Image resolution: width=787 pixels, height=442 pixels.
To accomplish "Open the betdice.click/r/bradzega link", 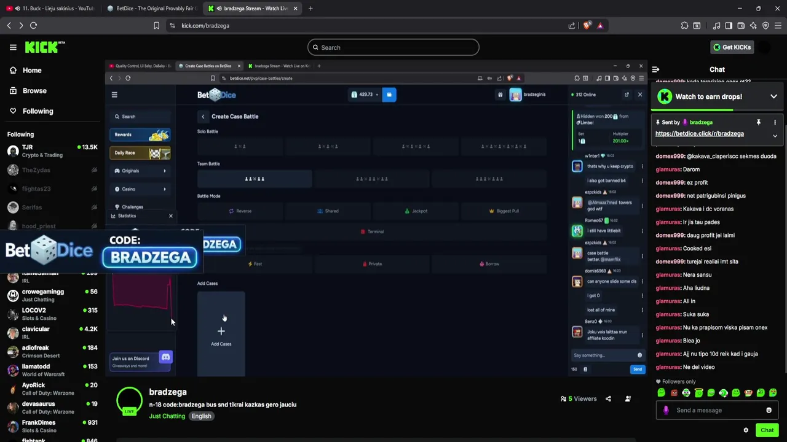I will pos(699,134).
